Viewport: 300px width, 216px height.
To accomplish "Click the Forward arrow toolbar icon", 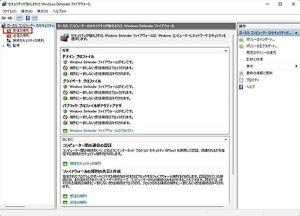I will coord(10,18).
